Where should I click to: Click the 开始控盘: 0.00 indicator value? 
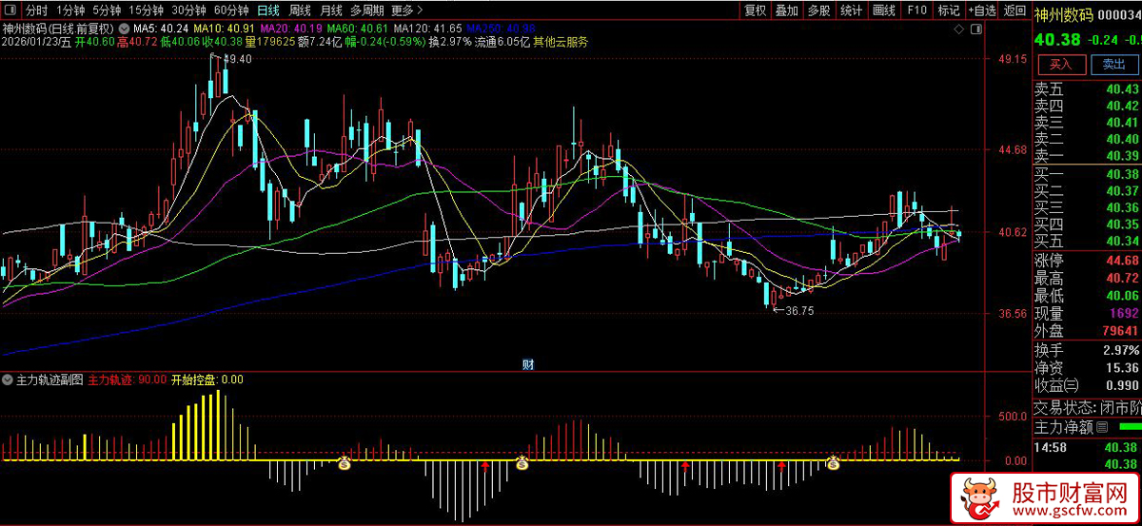(x=207, y=380)
